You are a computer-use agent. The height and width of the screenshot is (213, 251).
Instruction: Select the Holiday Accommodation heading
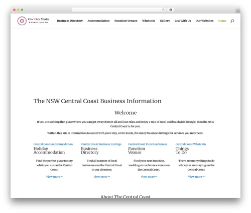pyautogui.click(x=49, y=151)
